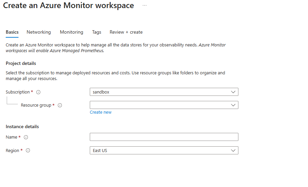Focus the Name input field
This screenshot has height=187, width=308.
(164, 137)
